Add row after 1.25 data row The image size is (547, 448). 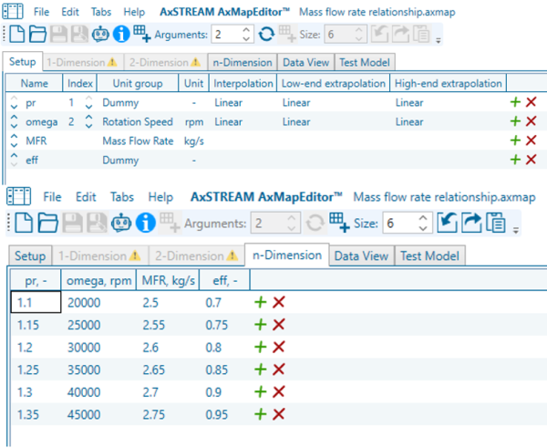pyautogui.click(x=260, y=370)
